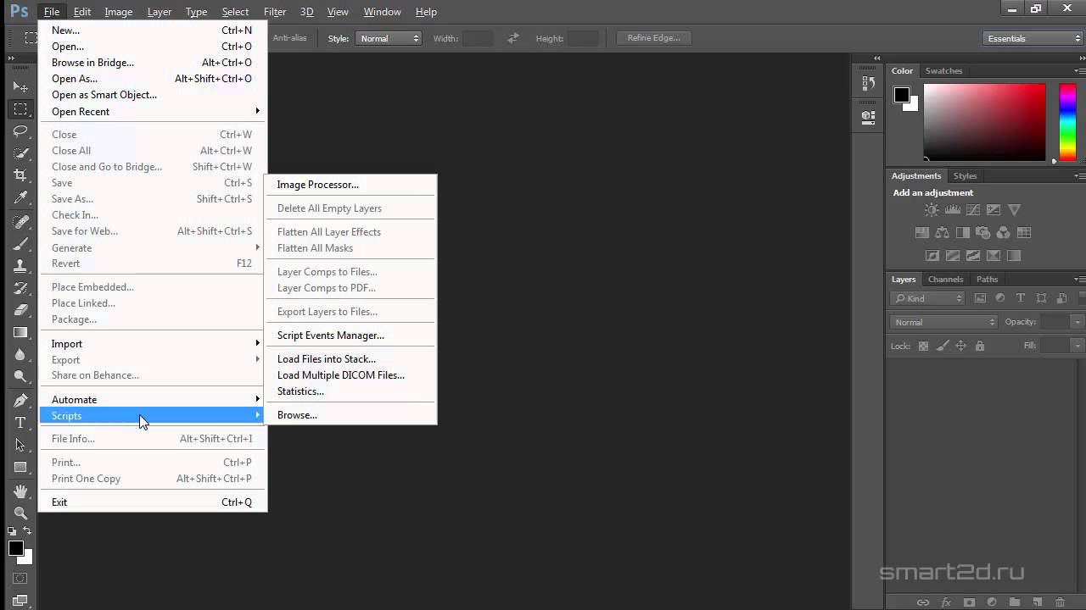Open the Color panel flyout menu
This screenshot has width=1086, height=610.
[1080, 71]
